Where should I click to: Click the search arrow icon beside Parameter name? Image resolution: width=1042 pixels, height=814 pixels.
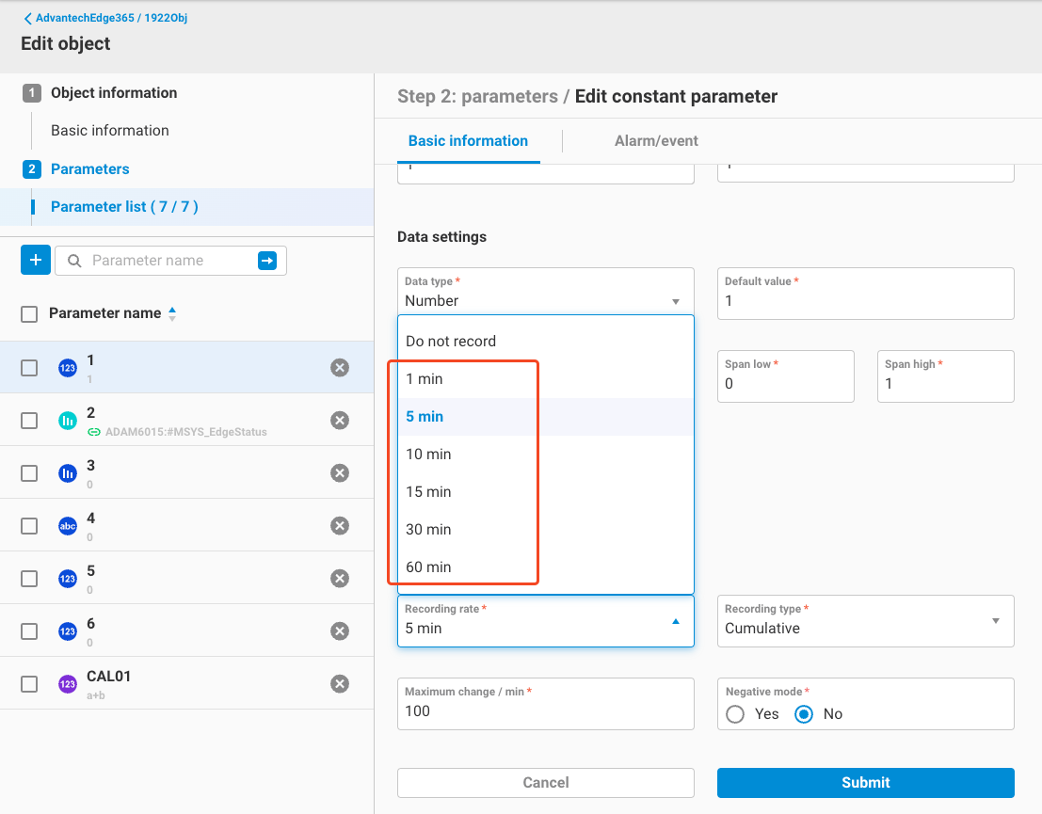267,261
